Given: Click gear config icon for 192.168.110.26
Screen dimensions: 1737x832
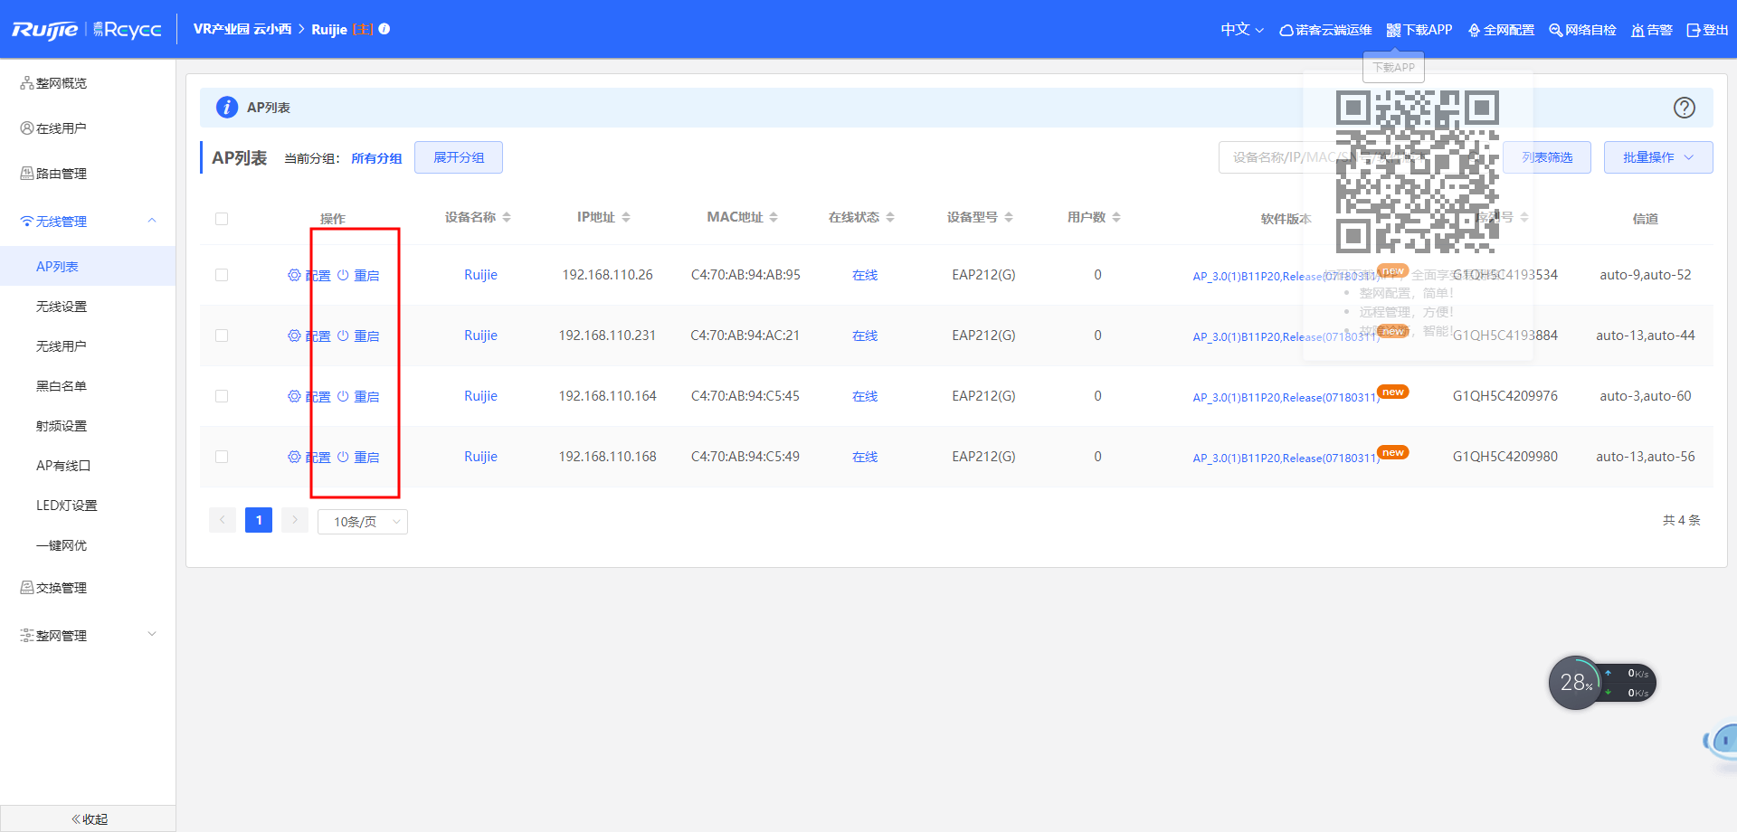Looking at the screenshot, I should coord(294,275).
